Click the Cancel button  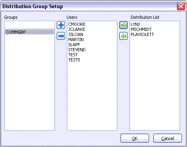click(167, 138)
